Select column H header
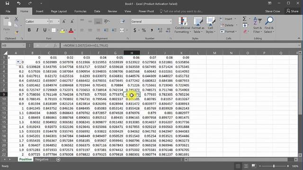This screenshot has width=303, height=170. [x=132, y=53]
